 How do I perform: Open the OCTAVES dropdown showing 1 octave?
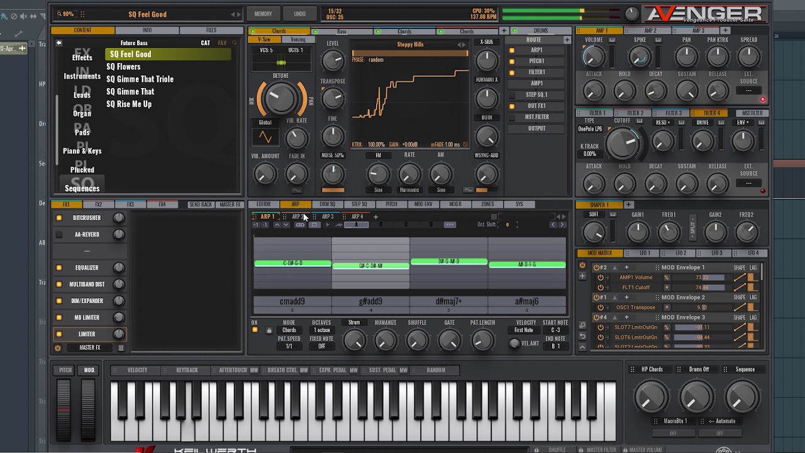pos(322,330)
